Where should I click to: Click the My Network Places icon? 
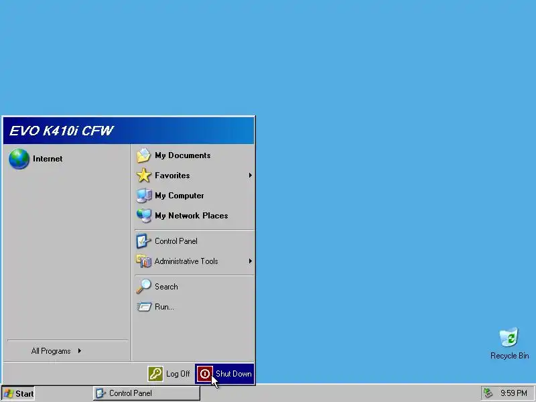coord(144,216)
